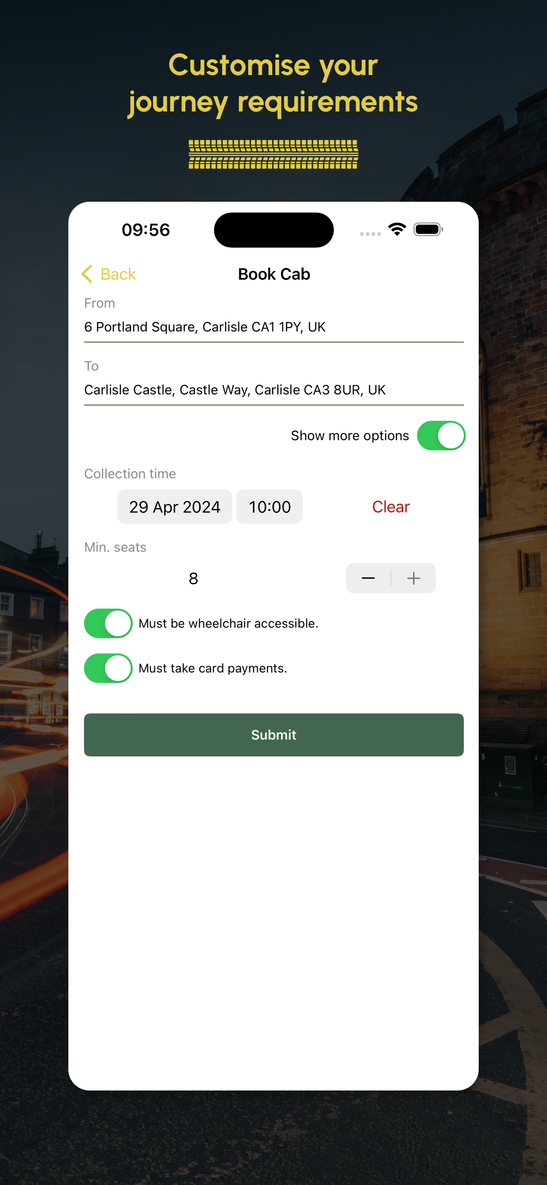Edit the To destination field
The image size is (547, 1185).
pos(273,389)
